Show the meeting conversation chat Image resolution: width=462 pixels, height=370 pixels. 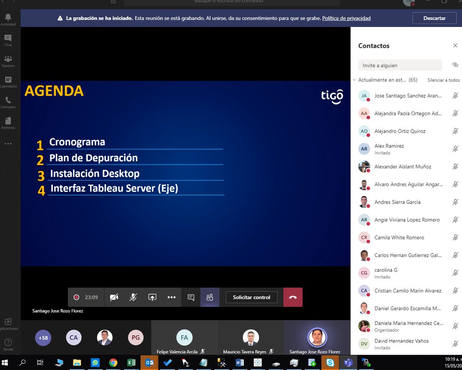(191, 297)
